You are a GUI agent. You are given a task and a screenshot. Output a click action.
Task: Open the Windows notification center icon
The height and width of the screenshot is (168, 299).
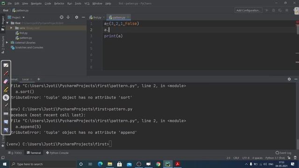[293, 164]
